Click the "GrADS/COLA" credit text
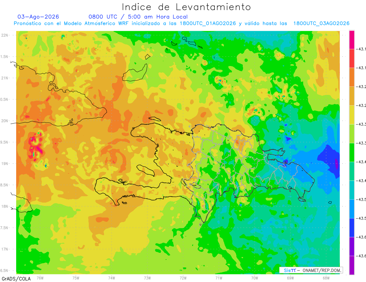The width and height of the screenshot is (366, 282). click(16, 279)
